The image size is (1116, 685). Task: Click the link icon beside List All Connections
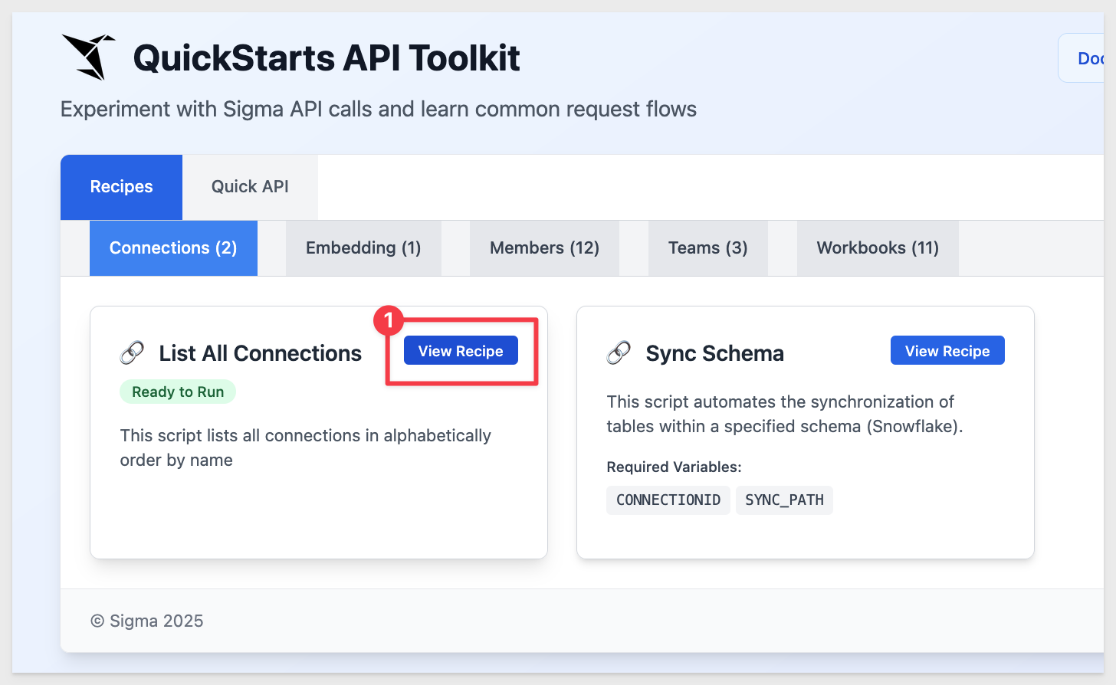[x=132, y=352]
